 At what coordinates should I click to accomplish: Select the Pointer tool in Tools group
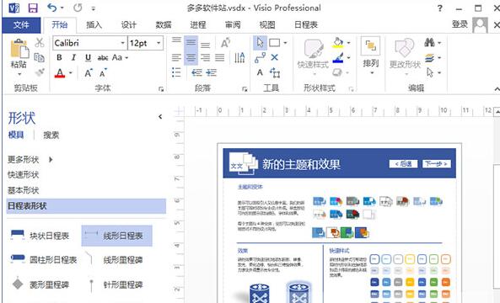260,43
